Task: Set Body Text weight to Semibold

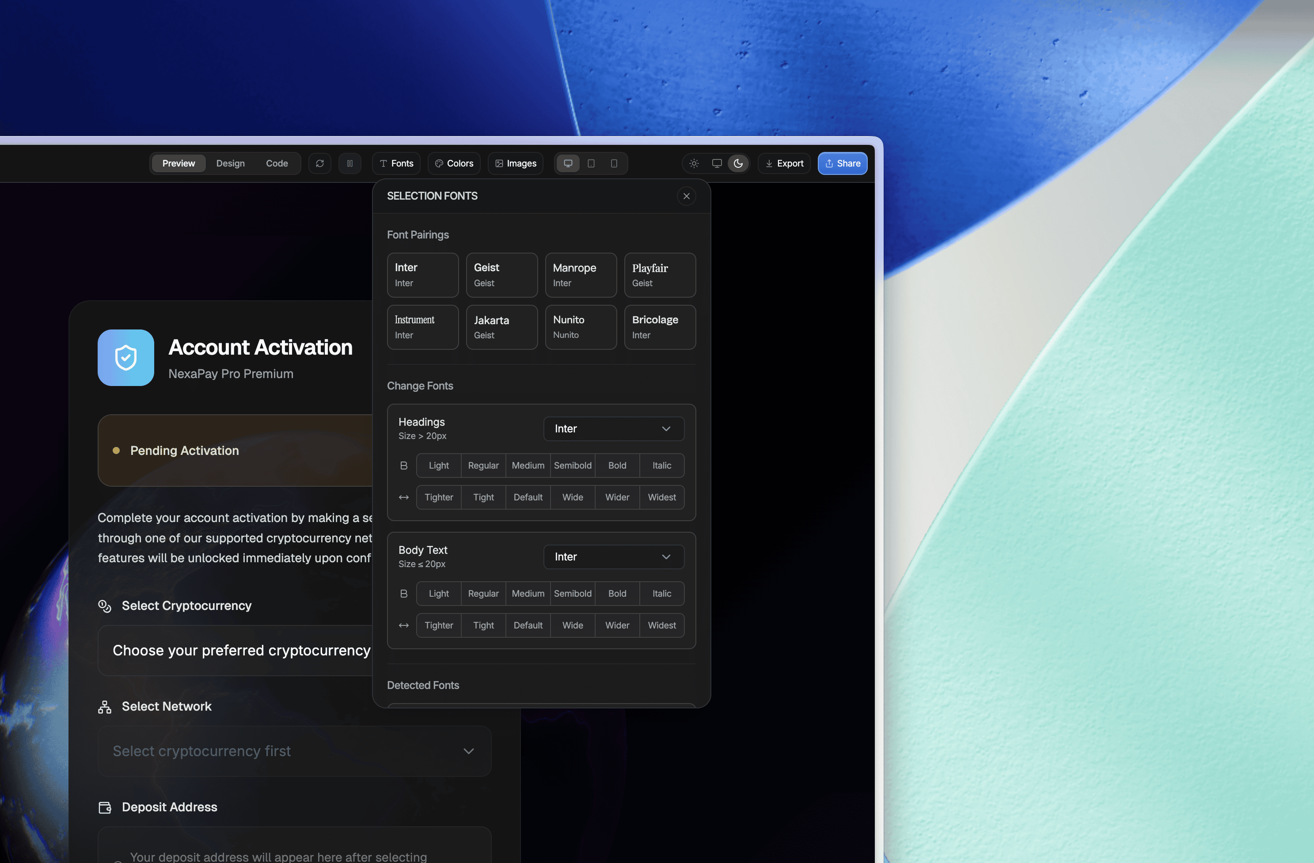Action: (573, 594)
